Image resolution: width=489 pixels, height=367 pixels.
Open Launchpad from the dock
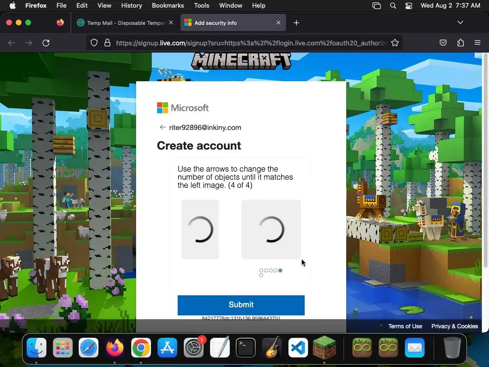pyautogui.click(x=63, y=348)
